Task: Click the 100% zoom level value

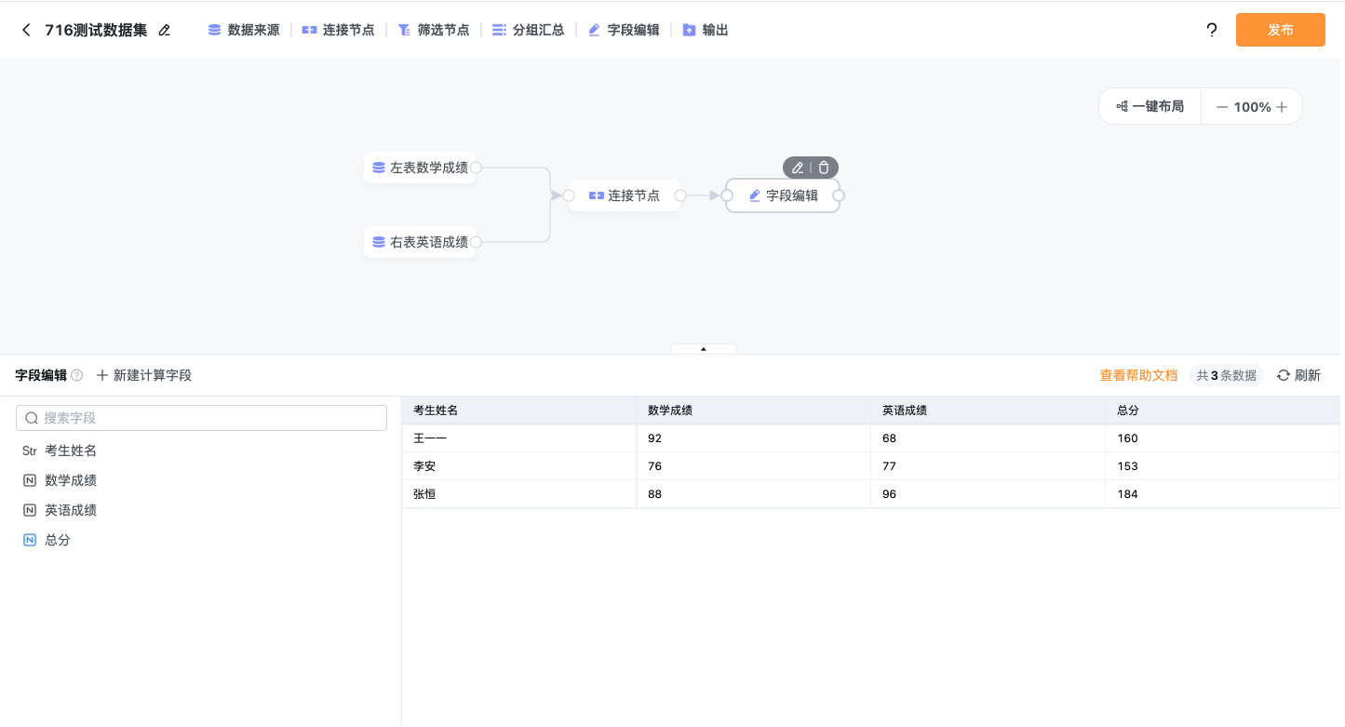Action: (1252, 107)
